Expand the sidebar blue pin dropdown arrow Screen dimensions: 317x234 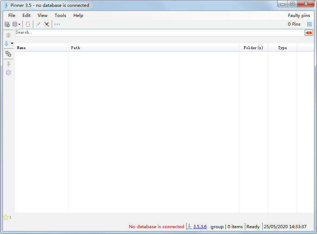coord(12,43)
